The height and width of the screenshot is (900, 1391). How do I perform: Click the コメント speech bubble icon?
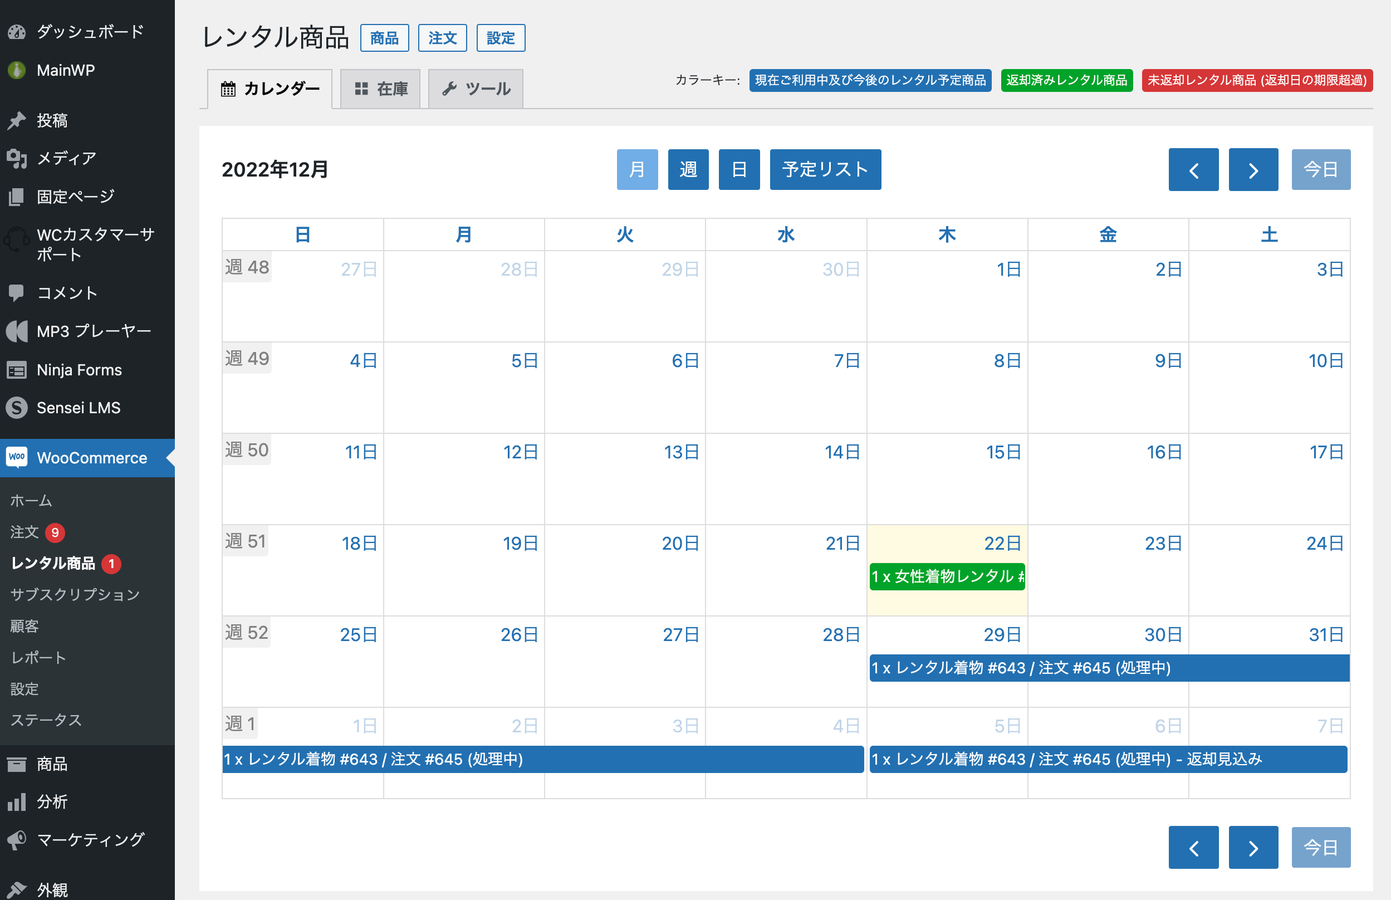[x=17, y=293]
